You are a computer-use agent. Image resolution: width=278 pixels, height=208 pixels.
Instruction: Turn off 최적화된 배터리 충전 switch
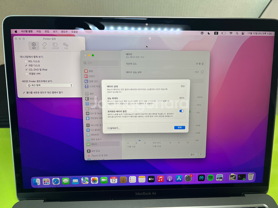pyautogui.click(x=182, y=111)
